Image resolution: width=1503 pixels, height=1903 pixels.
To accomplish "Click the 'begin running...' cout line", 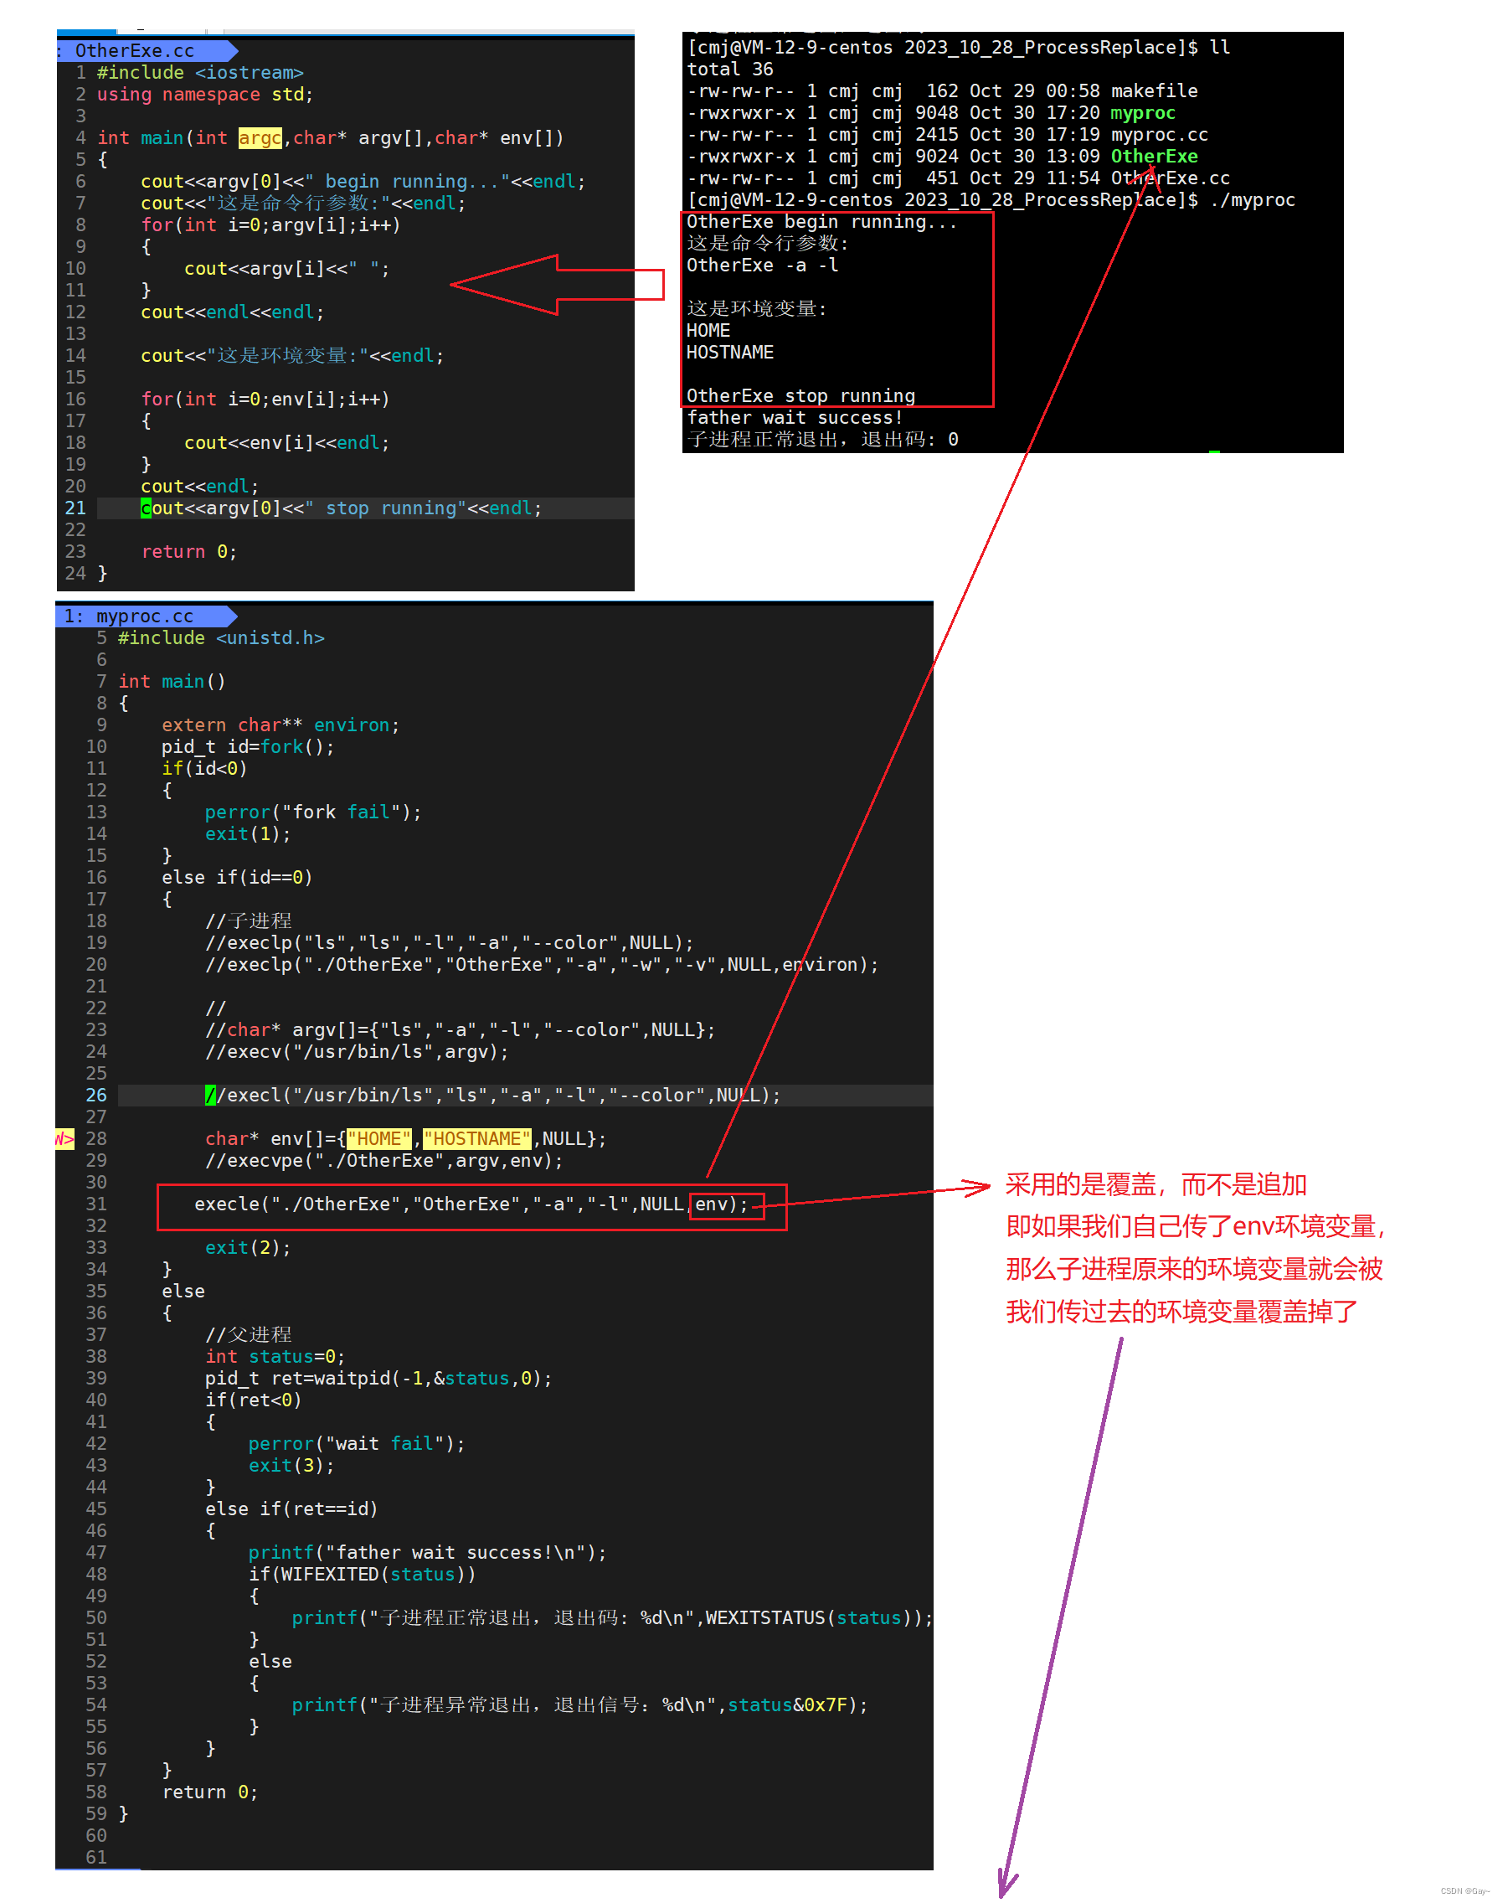I will (x=363, y=181).
